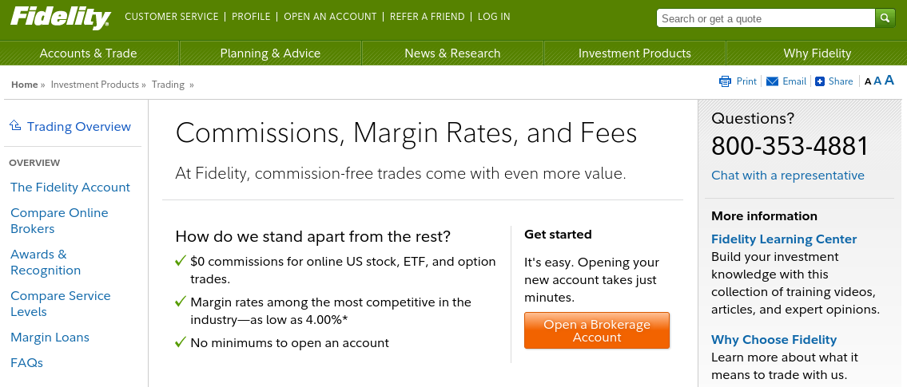Expand the News & Research menu
Image resolution: width=907 pixels, height=387 pixels.
[452, 53]
